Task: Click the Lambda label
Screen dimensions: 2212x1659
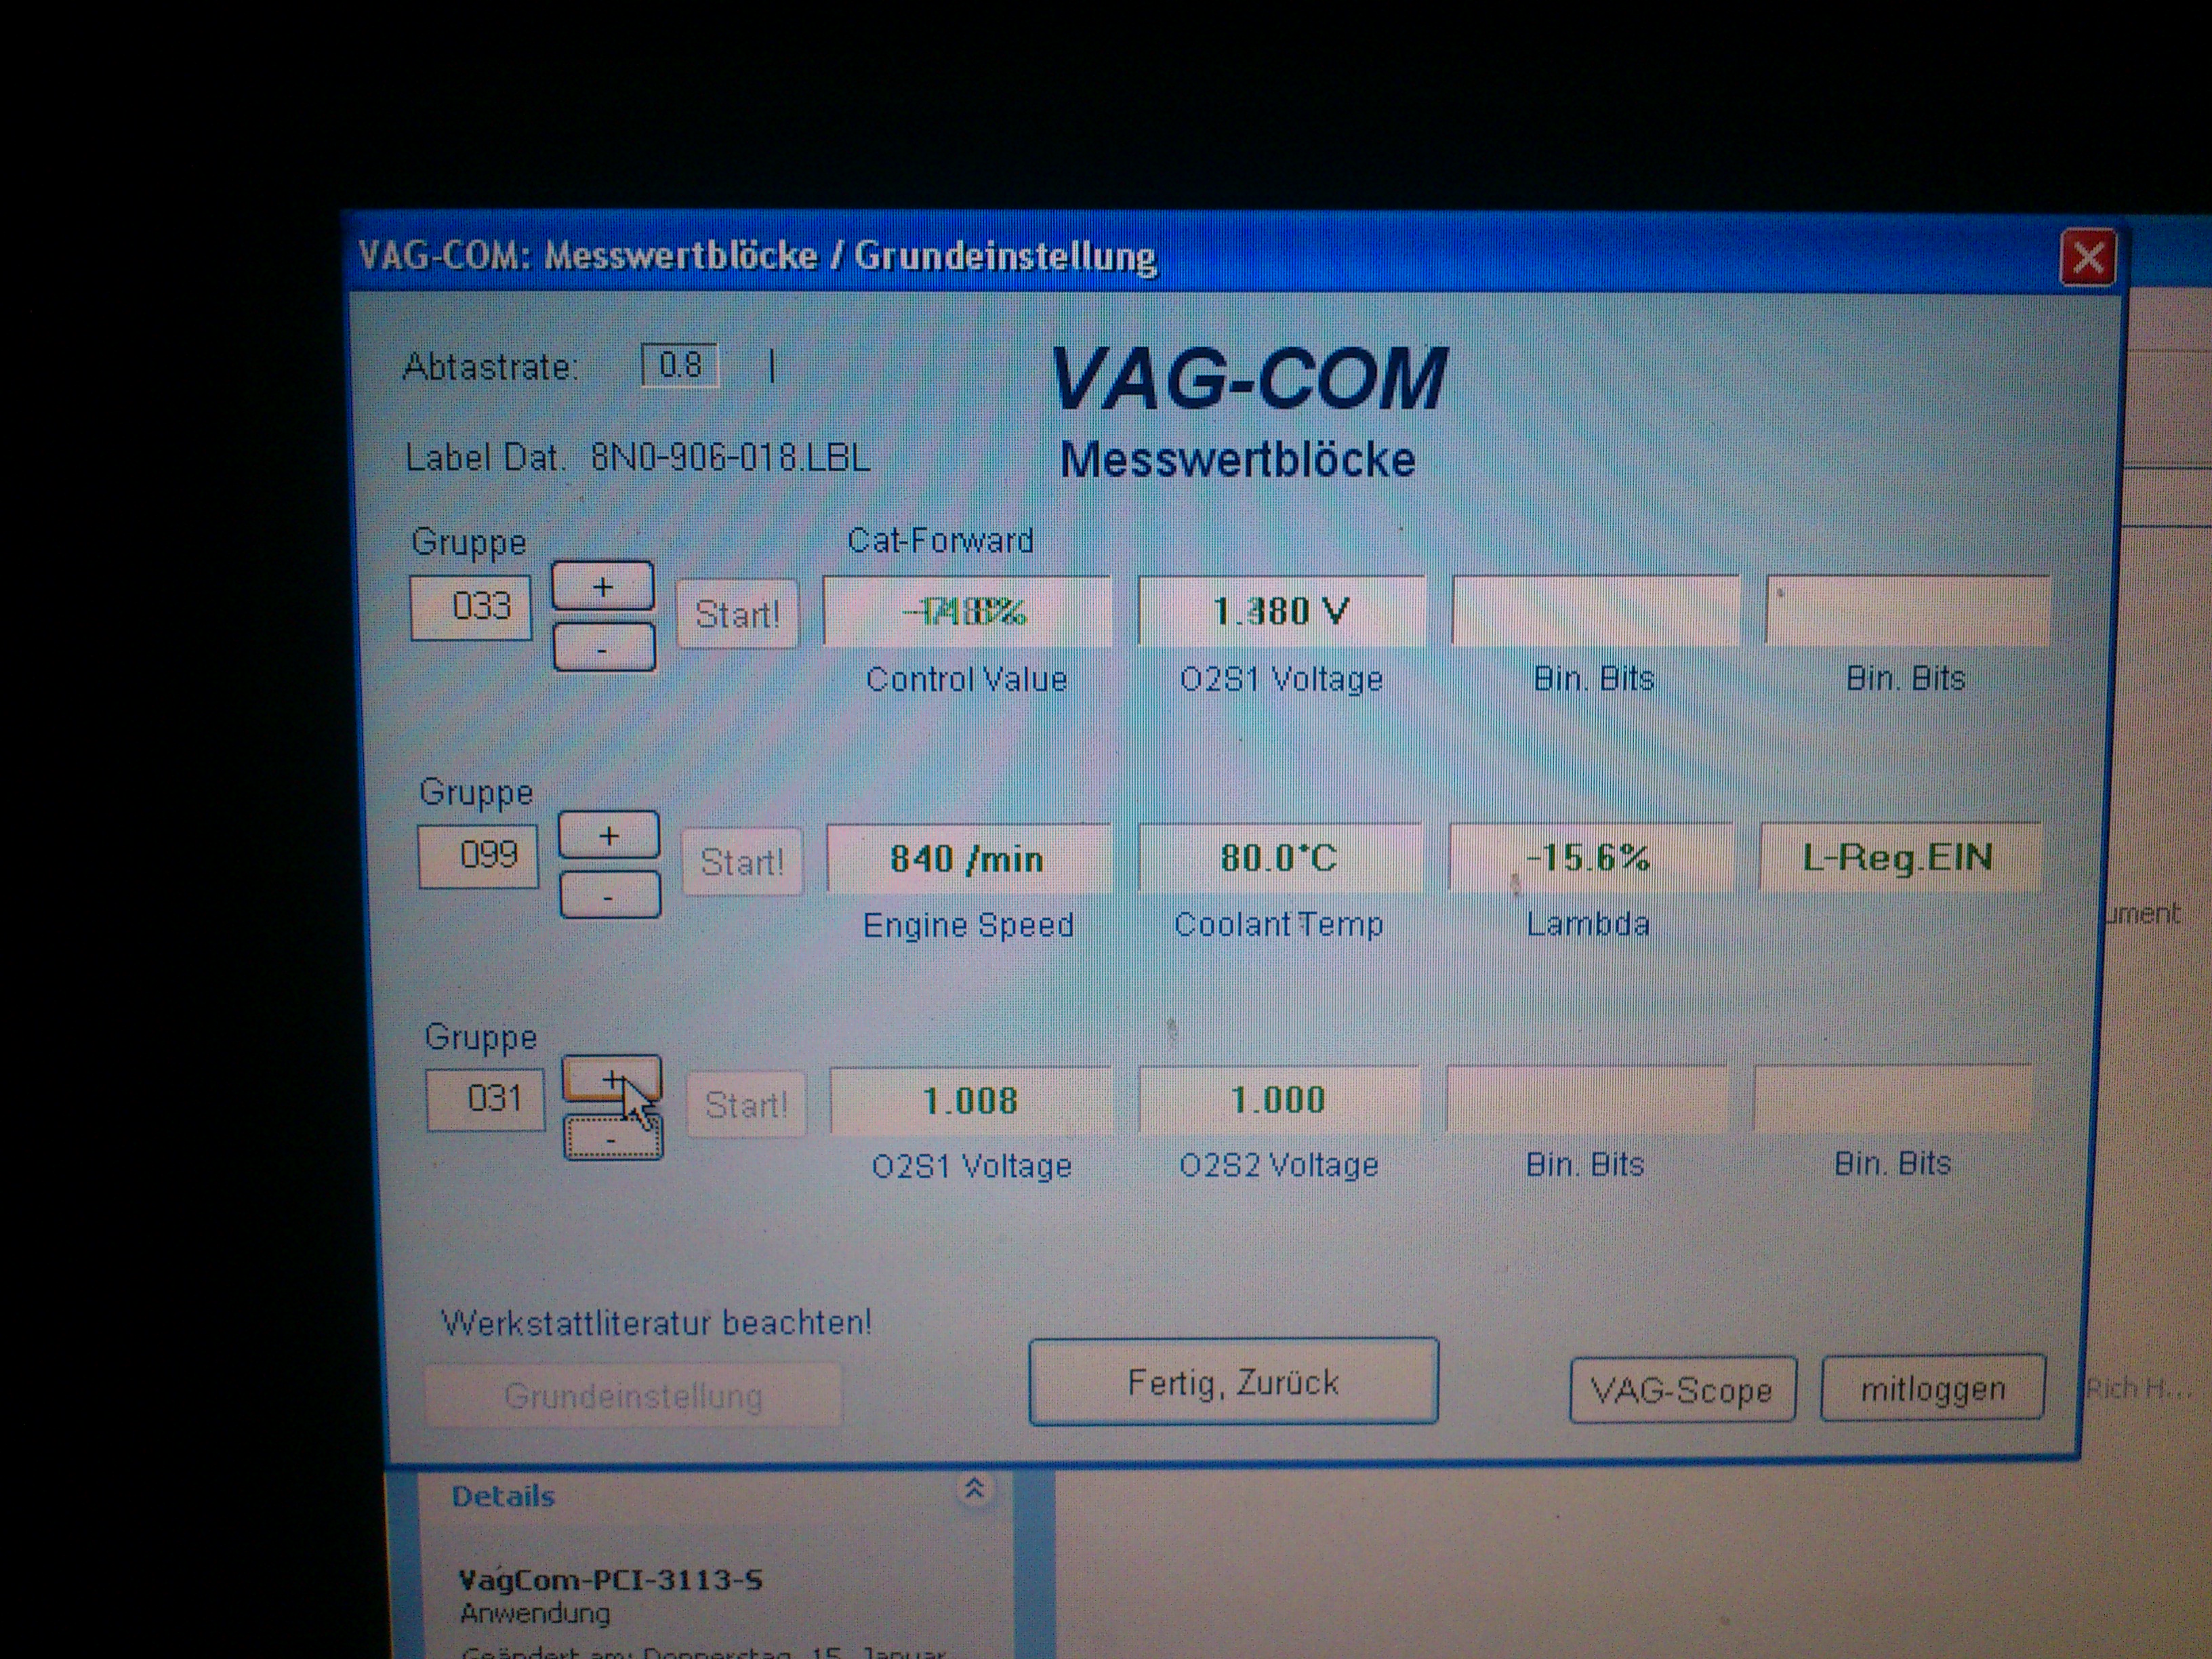Action: point(1587,923)
